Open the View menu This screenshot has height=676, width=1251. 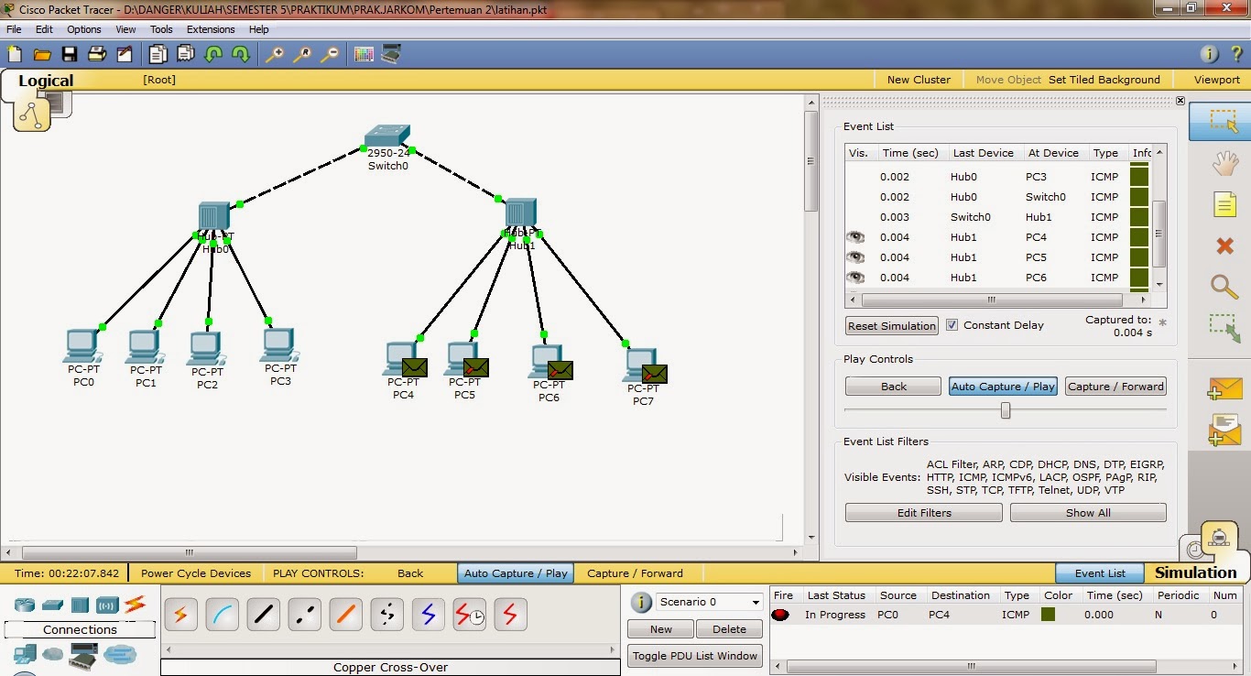click(x=125, y=29)
